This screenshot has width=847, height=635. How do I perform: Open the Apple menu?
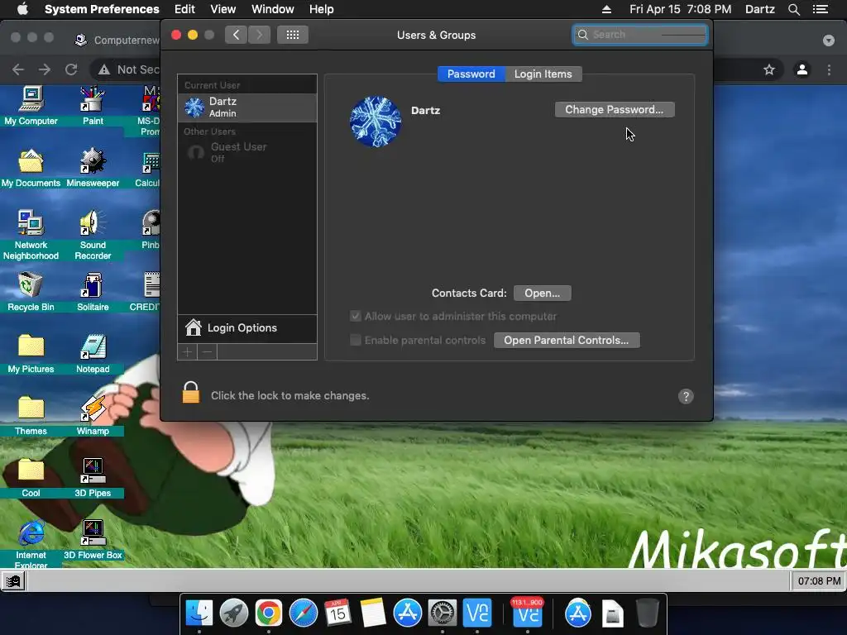point(22,9)
